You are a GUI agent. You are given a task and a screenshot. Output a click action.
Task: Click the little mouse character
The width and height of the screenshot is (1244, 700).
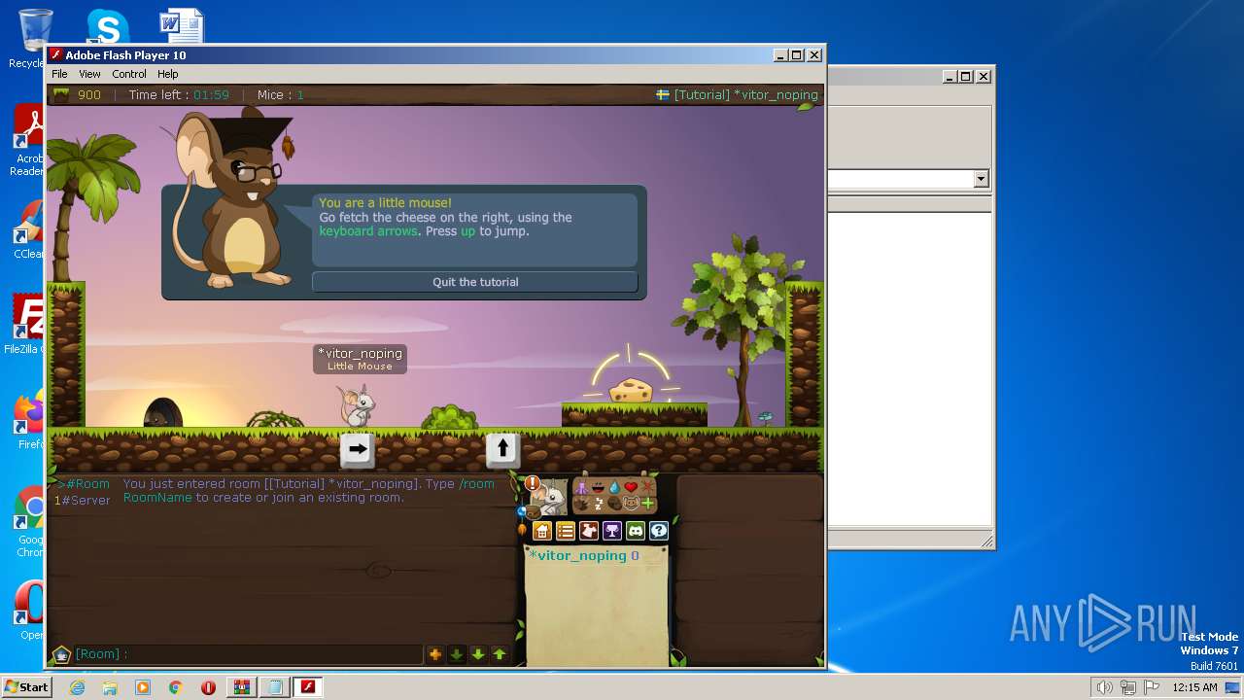pyautogui.click(x=356, y=404)
